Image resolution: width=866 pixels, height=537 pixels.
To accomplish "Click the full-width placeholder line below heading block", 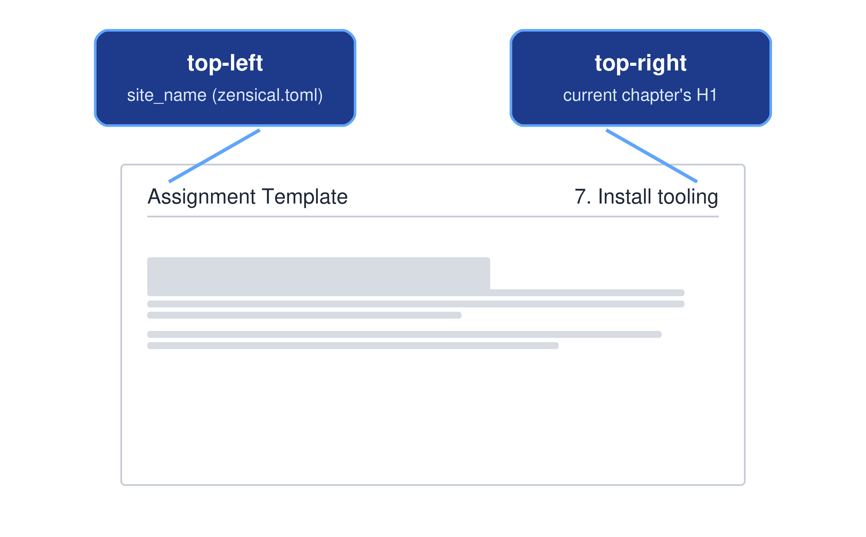I will pyautogui.click(x=415, y=304).
